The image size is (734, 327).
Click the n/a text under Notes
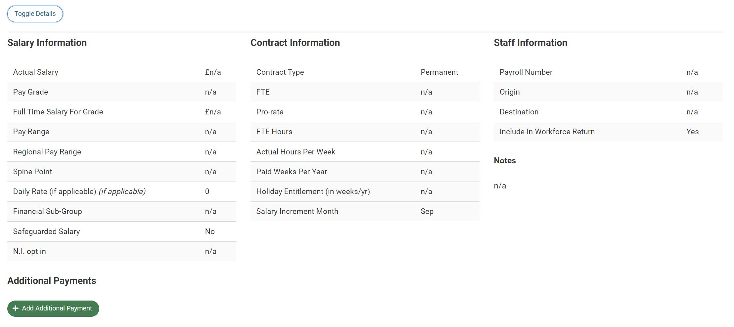coord(500,185)
